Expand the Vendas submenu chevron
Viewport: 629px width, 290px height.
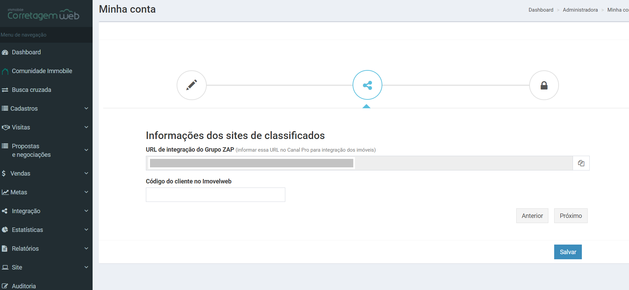86,173
